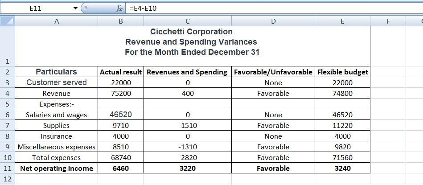Select row 7 header
Screen dimensions: 423x185
[7, 125]
